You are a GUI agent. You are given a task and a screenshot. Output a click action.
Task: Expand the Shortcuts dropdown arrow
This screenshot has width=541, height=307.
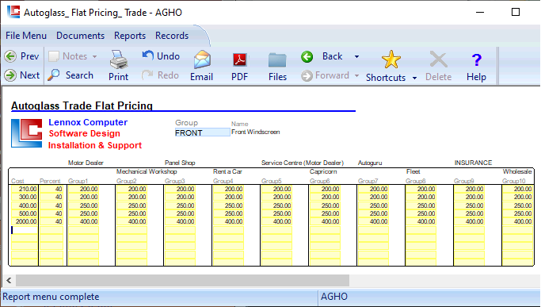[415, 78]
